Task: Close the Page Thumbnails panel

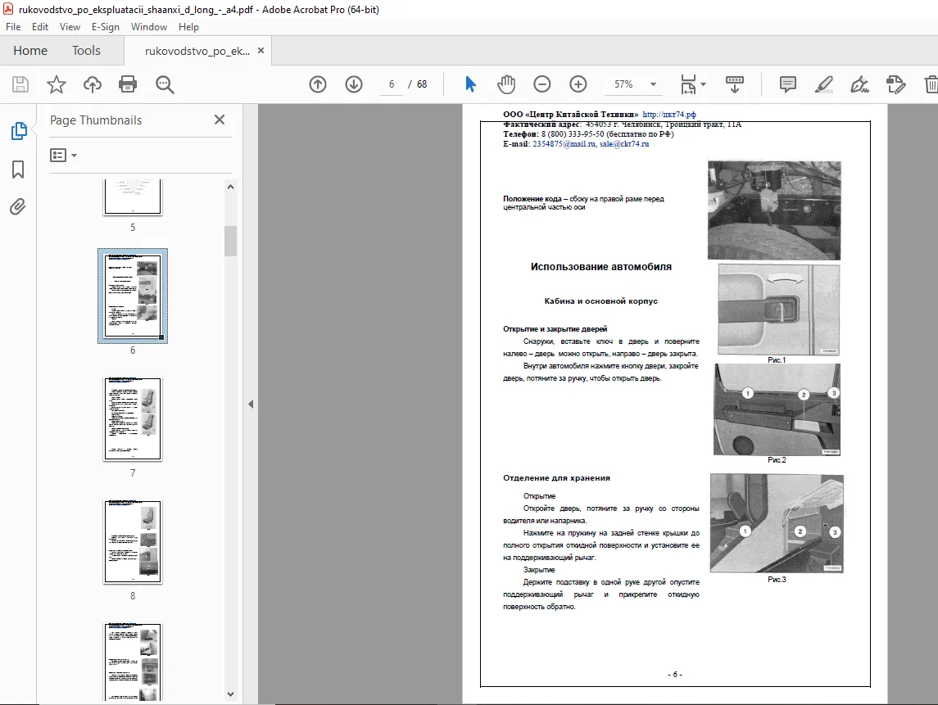Action: [x=220, y=120]
